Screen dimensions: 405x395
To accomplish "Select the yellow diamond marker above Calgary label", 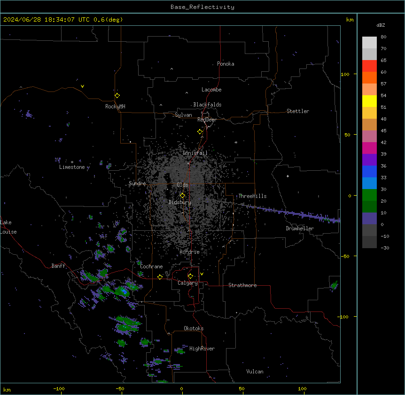I will [x=190, y=276].
